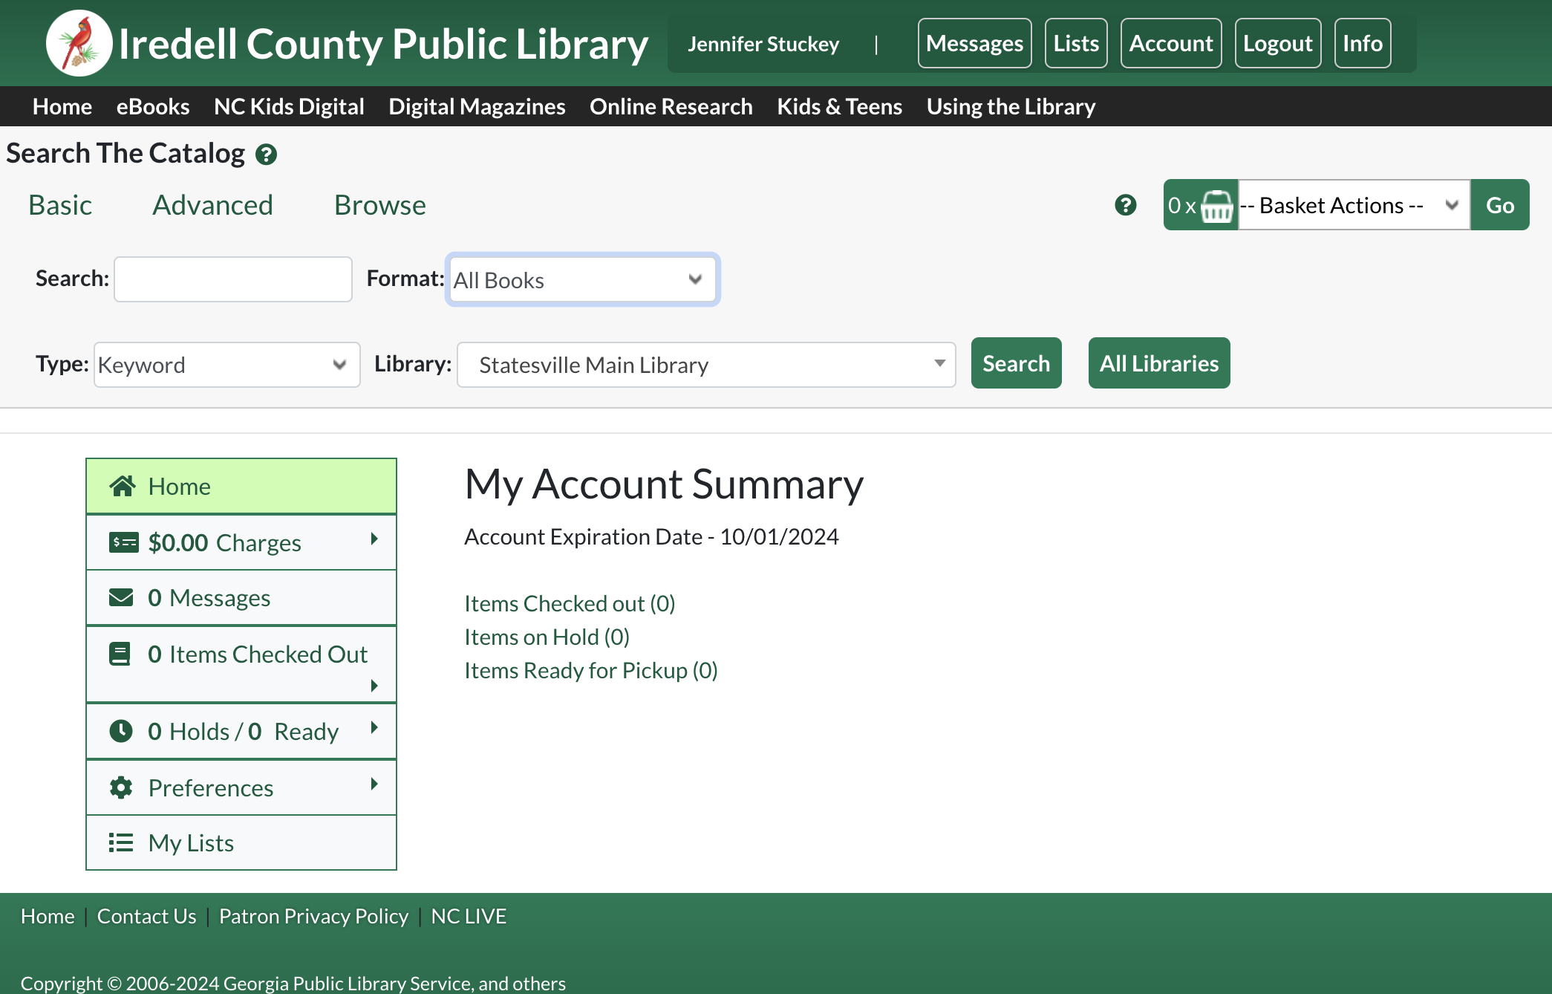Open NC Kids Digital in navigation

point(289,106)
